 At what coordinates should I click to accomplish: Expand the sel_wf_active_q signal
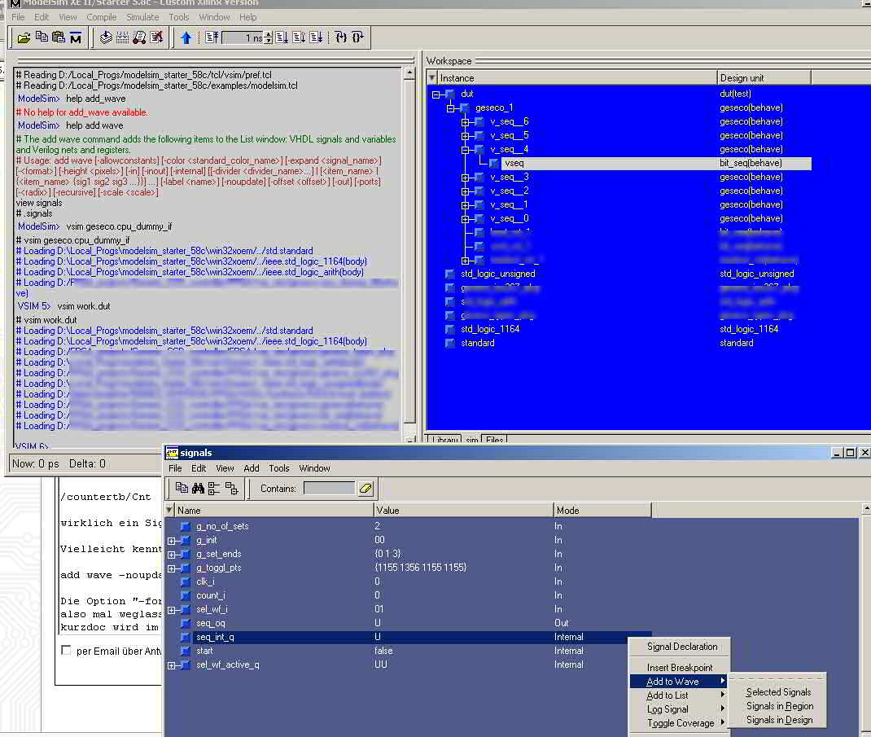tap(171, 665)
